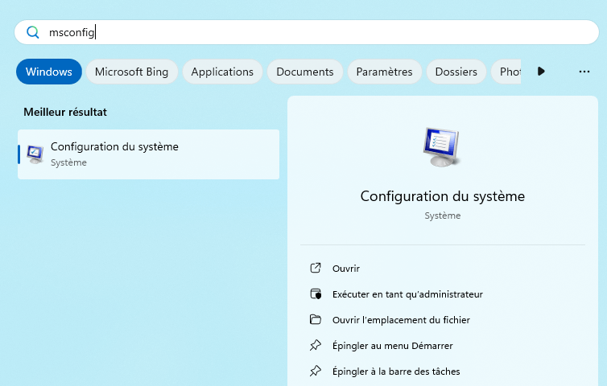This screenshot has height=386, width=607.
Task: Switch to the Paramètres filter
Action: (385, 72)
